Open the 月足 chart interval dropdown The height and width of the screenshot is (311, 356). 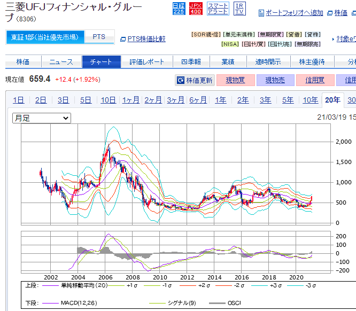(x=42, y=118)
